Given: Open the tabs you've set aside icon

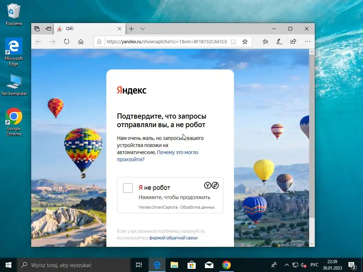Looking at the screenshot, I should tap(37, 29).
